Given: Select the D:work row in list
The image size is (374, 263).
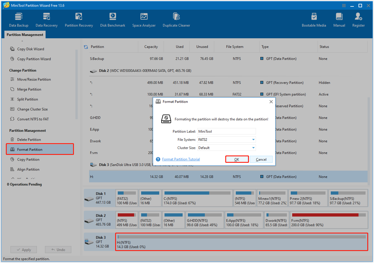Looking at the screenshot, I should [228, 141].
